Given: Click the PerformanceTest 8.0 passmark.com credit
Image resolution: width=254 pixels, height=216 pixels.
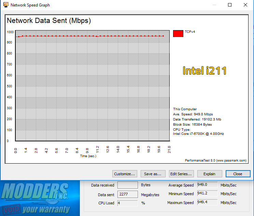Looking at the screenshot, I should pos(216,161).
